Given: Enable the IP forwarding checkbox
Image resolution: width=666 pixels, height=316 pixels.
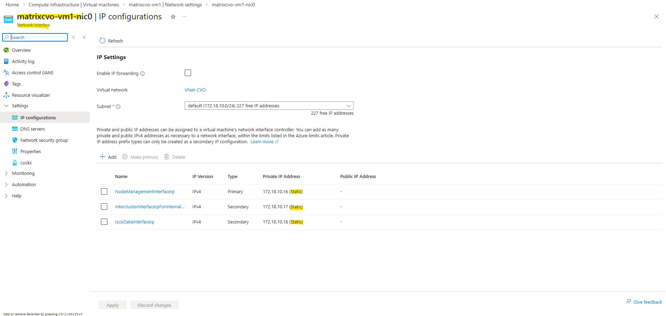Looking at the screenshot, I should click(188, 73).
